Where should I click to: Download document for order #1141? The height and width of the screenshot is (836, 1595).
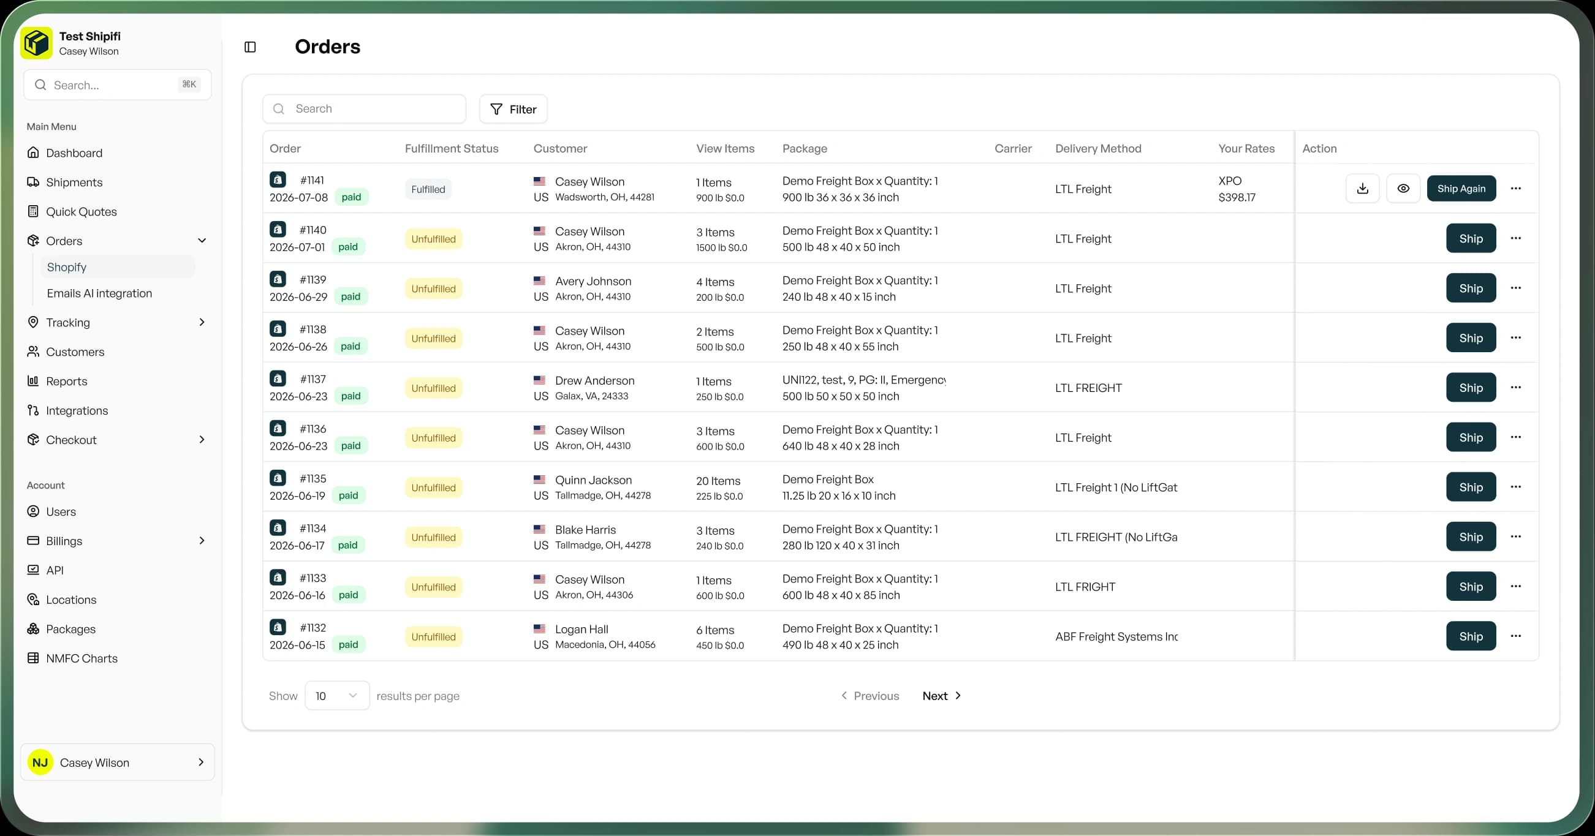click(1362, 189)
